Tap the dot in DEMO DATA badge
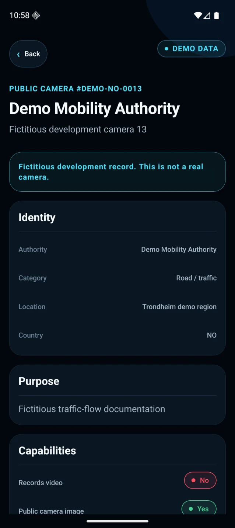 coord(166,49)
